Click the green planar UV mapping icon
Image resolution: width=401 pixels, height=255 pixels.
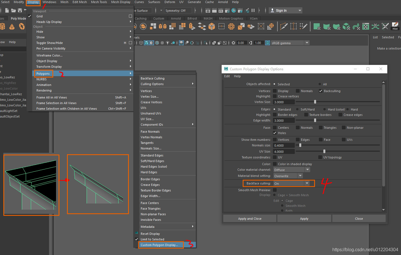click(317, 27)
